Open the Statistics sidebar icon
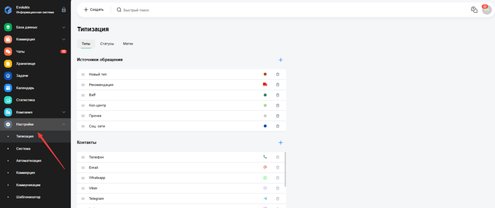Screen dimensions: 495x208 [8, 100]
